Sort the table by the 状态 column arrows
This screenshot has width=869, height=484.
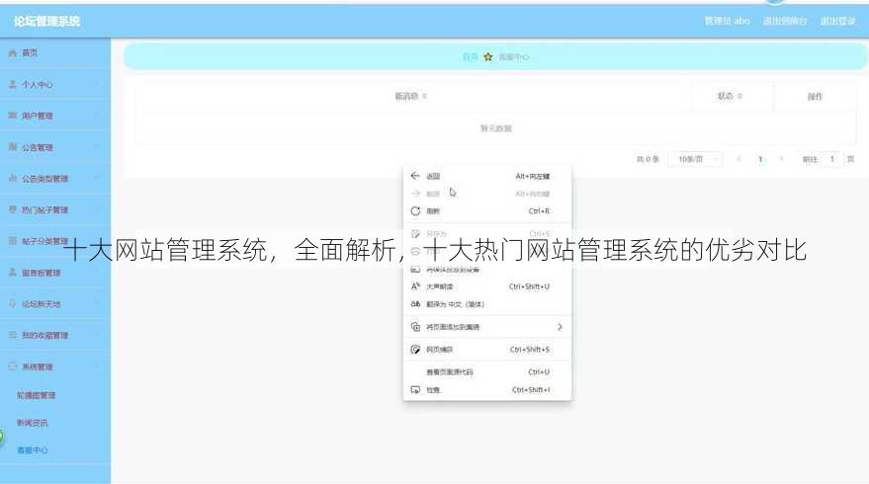click(739, 97)
